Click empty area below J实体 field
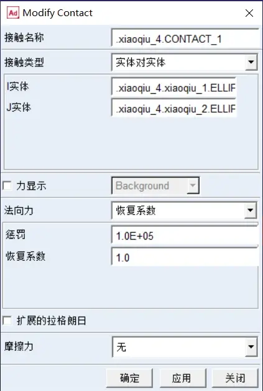 (x=131, y=143)
